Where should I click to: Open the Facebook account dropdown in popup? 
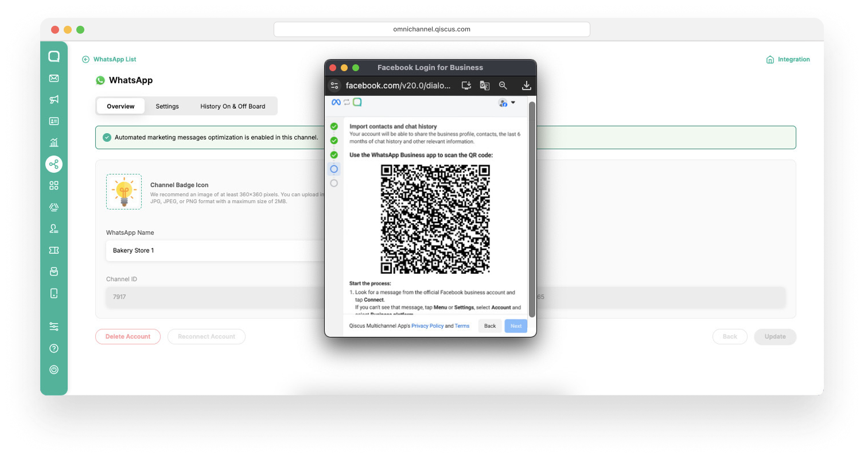(507, 103)
